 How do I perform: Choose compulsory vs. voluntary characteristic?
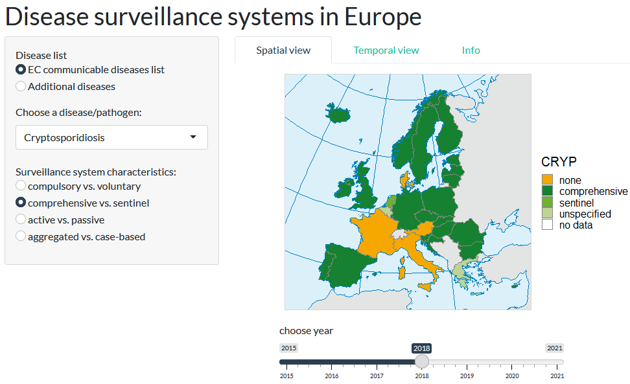click(x=21, y=186)
